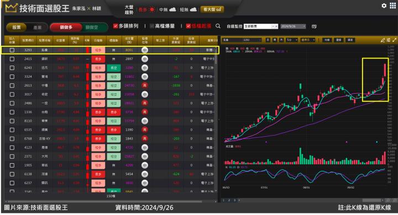Open the 自選監控 dropdown list
Viewport: 398px width, 215px height.
click(261, 26)
